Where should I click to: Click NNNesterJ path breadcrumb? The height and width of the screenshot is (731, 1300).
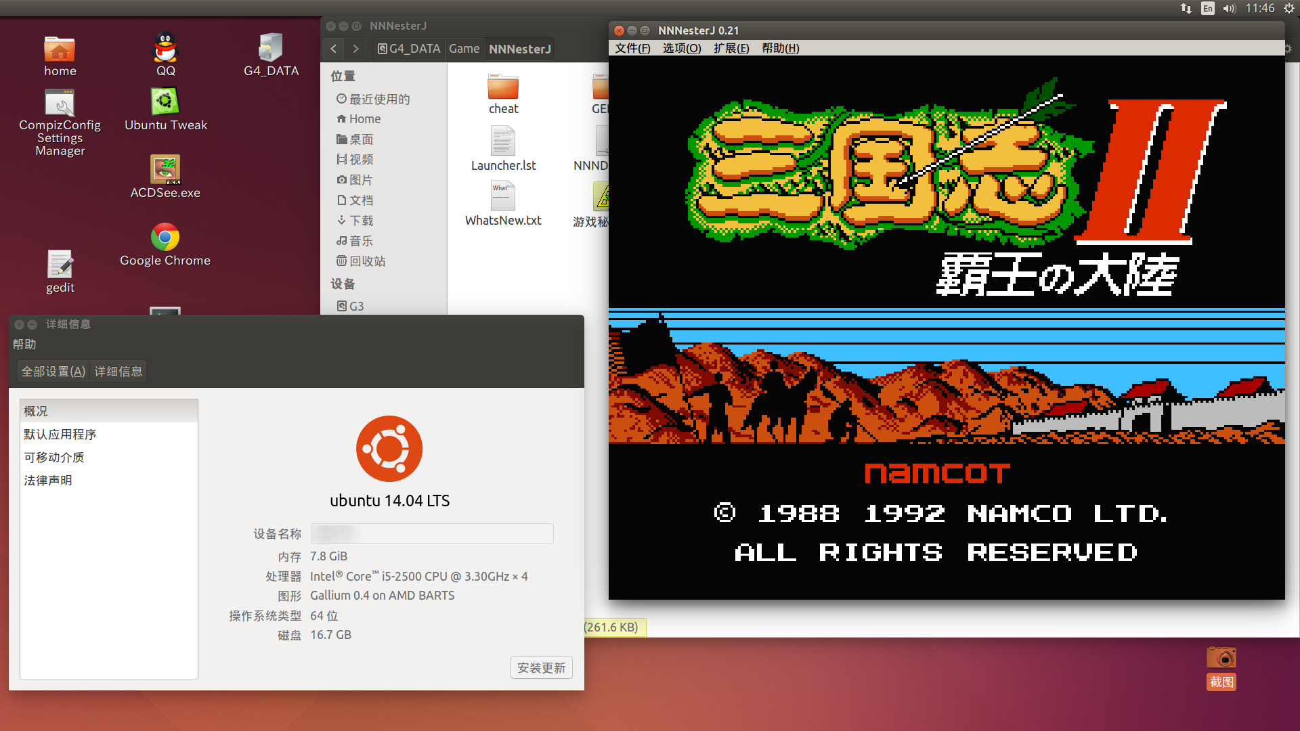click(519, 49)
